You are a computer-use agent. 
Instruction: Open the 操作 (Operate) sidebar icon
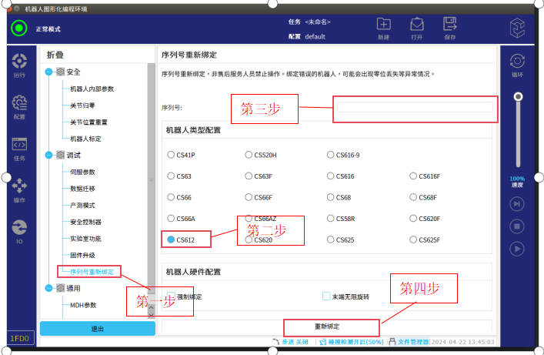(19, 189)
